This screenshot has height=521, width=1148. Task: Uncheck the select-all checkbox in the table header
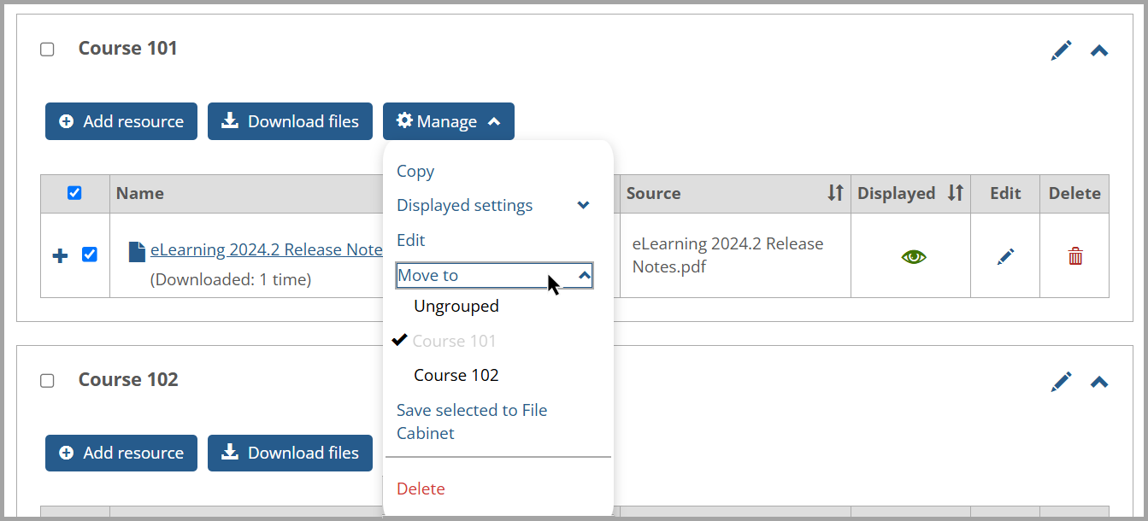pyautogui.click(x=74, y=193)
